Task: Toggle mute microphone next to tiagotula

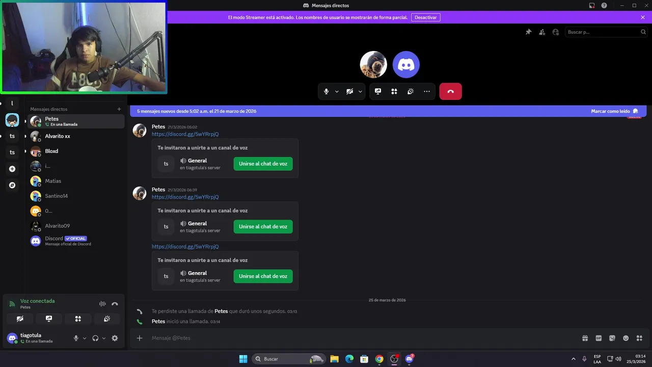Action: tap(76, 338)
